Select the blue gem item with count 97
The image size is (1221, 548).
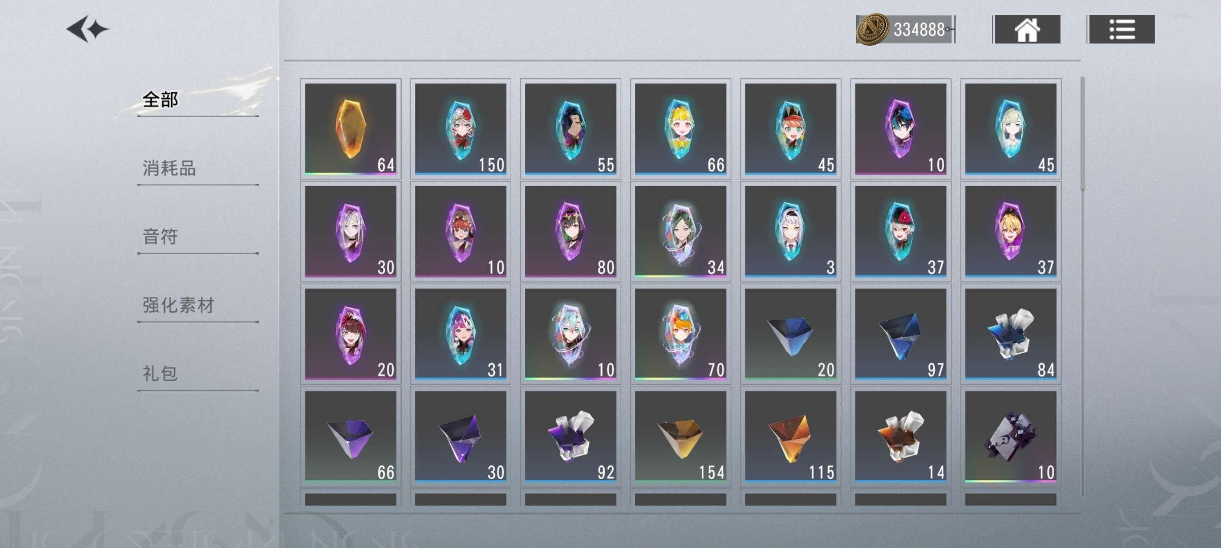click(901, 334)
